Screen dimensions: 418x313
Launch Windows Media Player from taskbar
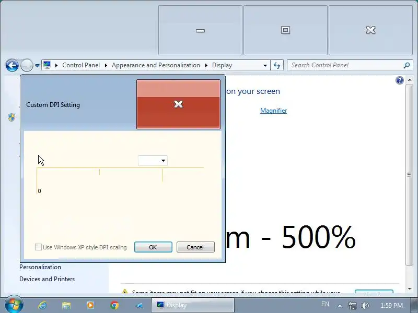90,305
